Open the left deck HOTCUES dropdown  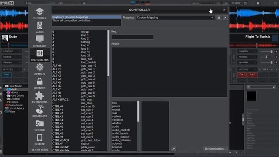pos(12,69)
